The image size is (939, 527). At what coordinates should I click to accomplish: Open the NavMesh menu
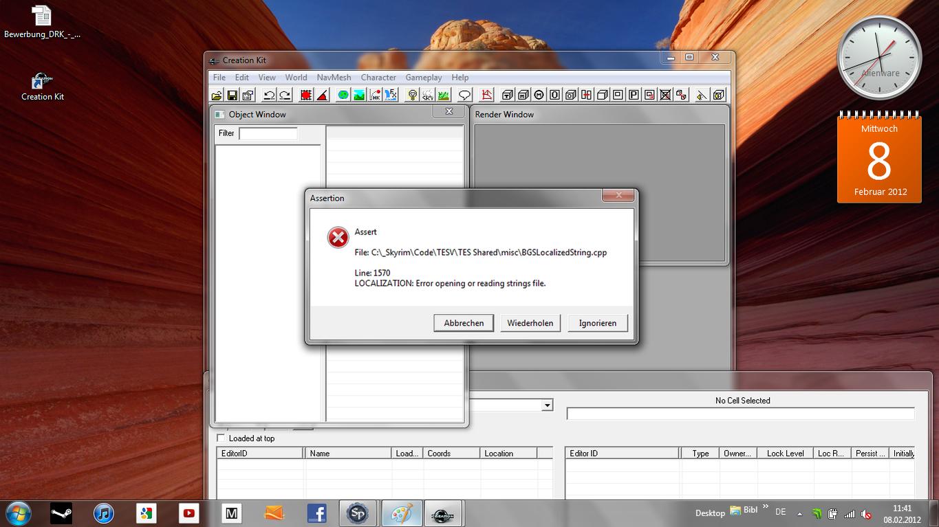pyautogui.click(x=334, y=78)
